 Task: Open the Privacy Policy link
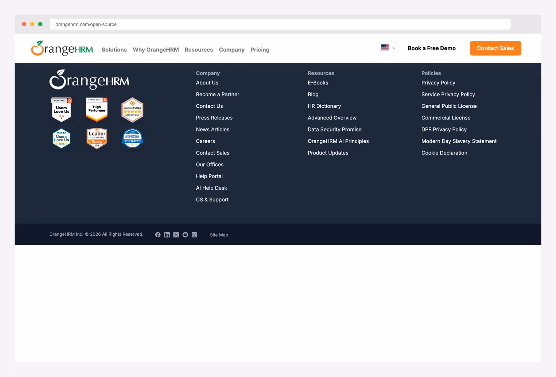[438, 83]
